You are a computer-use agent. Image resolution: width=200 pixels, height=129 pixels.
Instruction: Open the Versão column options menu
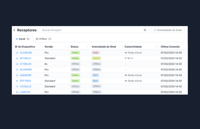click(66, 47)
